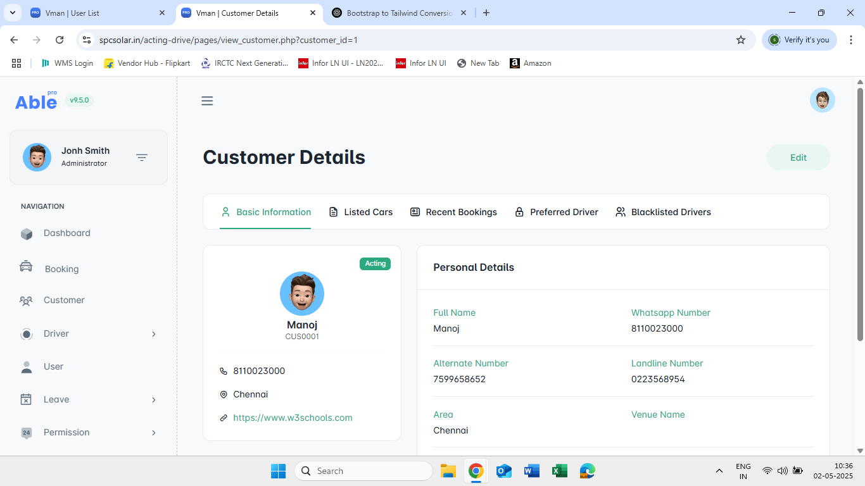865x486 pixels.
Task: Click the Leave calendar icon in sidebar
Action: [x=26, y=399]
